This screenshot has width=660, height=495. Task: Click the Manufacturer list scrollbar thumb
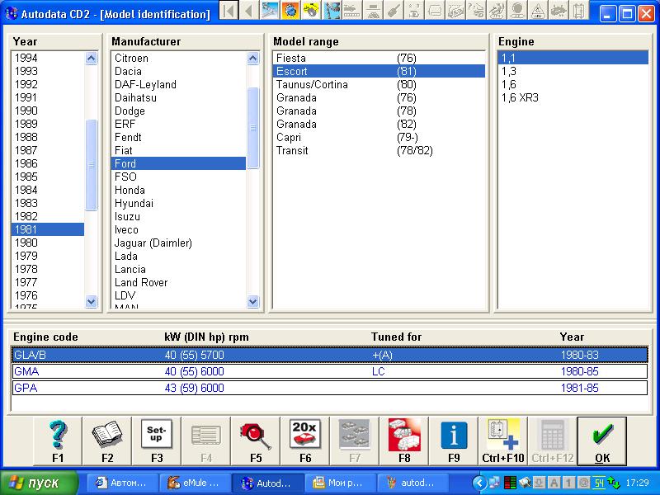(252, 128)
